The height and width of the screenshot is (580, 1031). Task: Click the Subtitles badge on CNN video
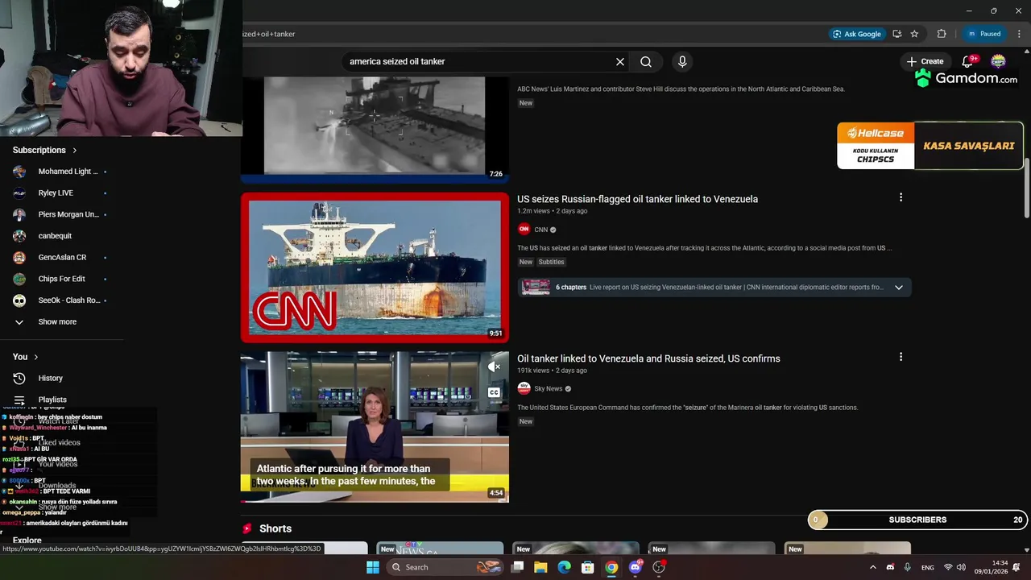pyautogui.click(x=551, y=262)
